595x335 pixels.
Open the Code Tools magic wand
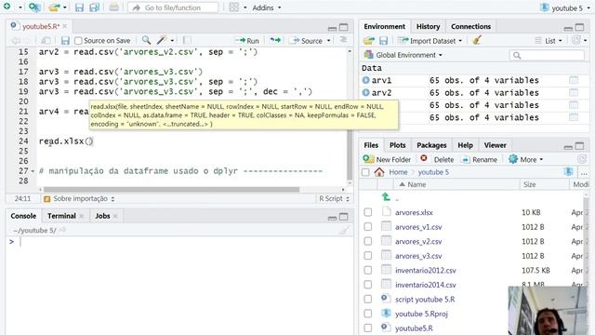162,40
